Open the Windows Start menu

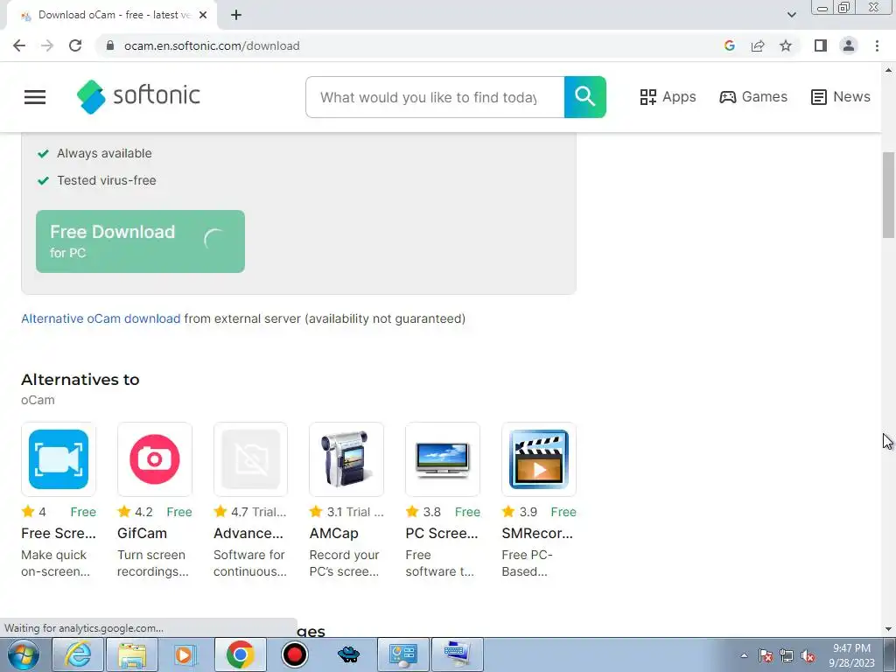(x=23, y=654)
